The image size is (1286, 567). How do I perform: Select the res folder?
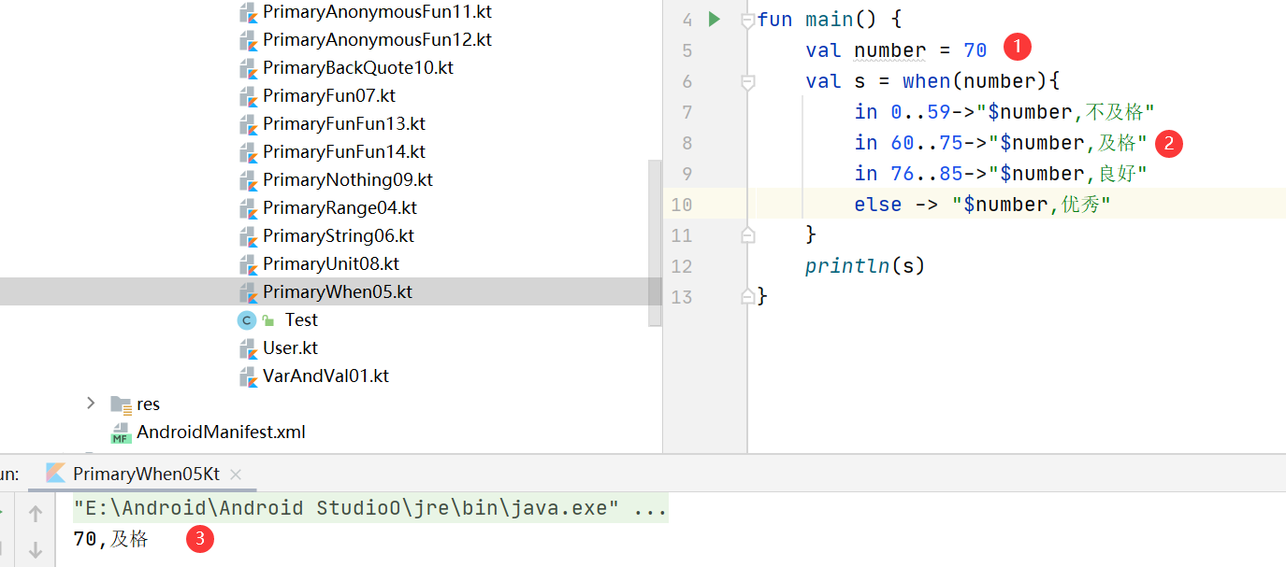(x=148, y=404)
